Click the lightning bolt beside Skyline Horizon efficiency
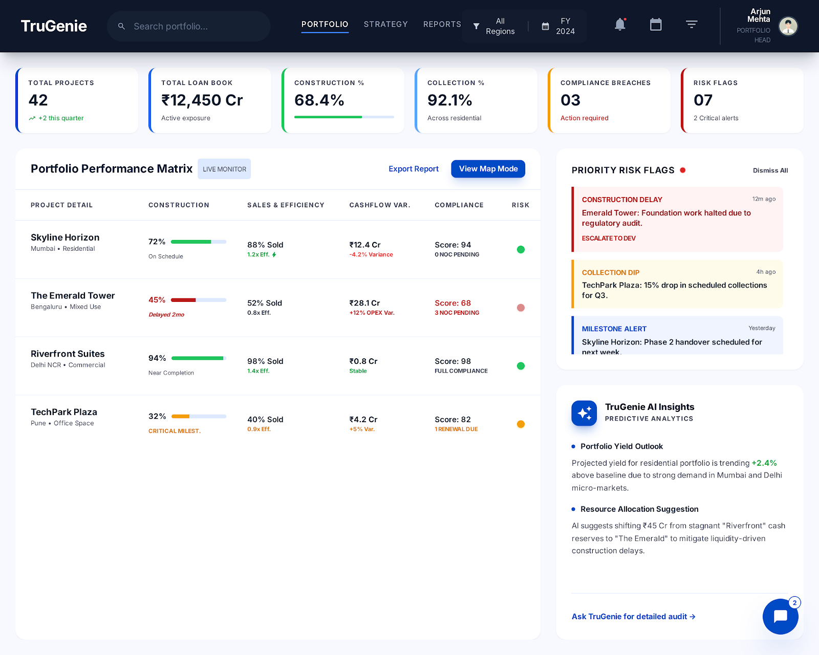 pos(273,254)
